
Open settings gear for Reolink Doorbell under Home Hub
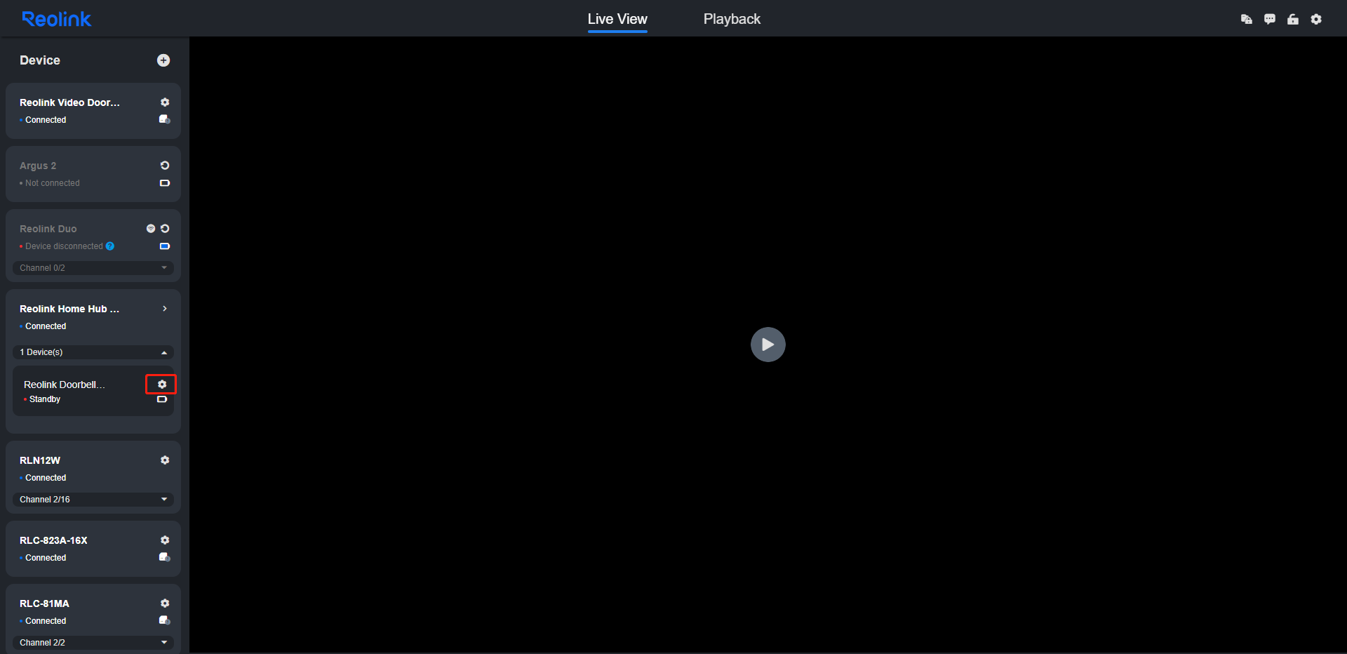[162, 385]
